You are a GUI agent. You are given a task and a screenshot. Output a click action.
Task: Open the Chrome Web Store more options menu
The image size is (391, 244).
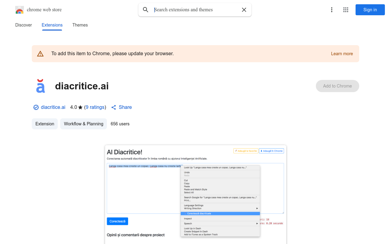332,10
